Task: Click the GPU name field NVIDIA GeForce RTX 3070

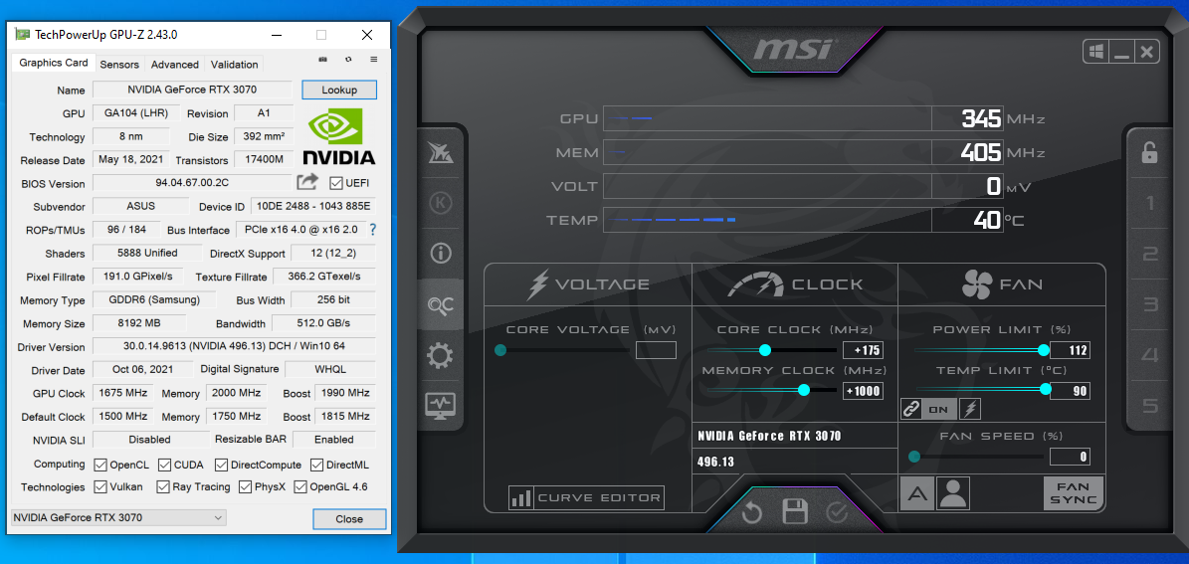Action: [192, 90]
